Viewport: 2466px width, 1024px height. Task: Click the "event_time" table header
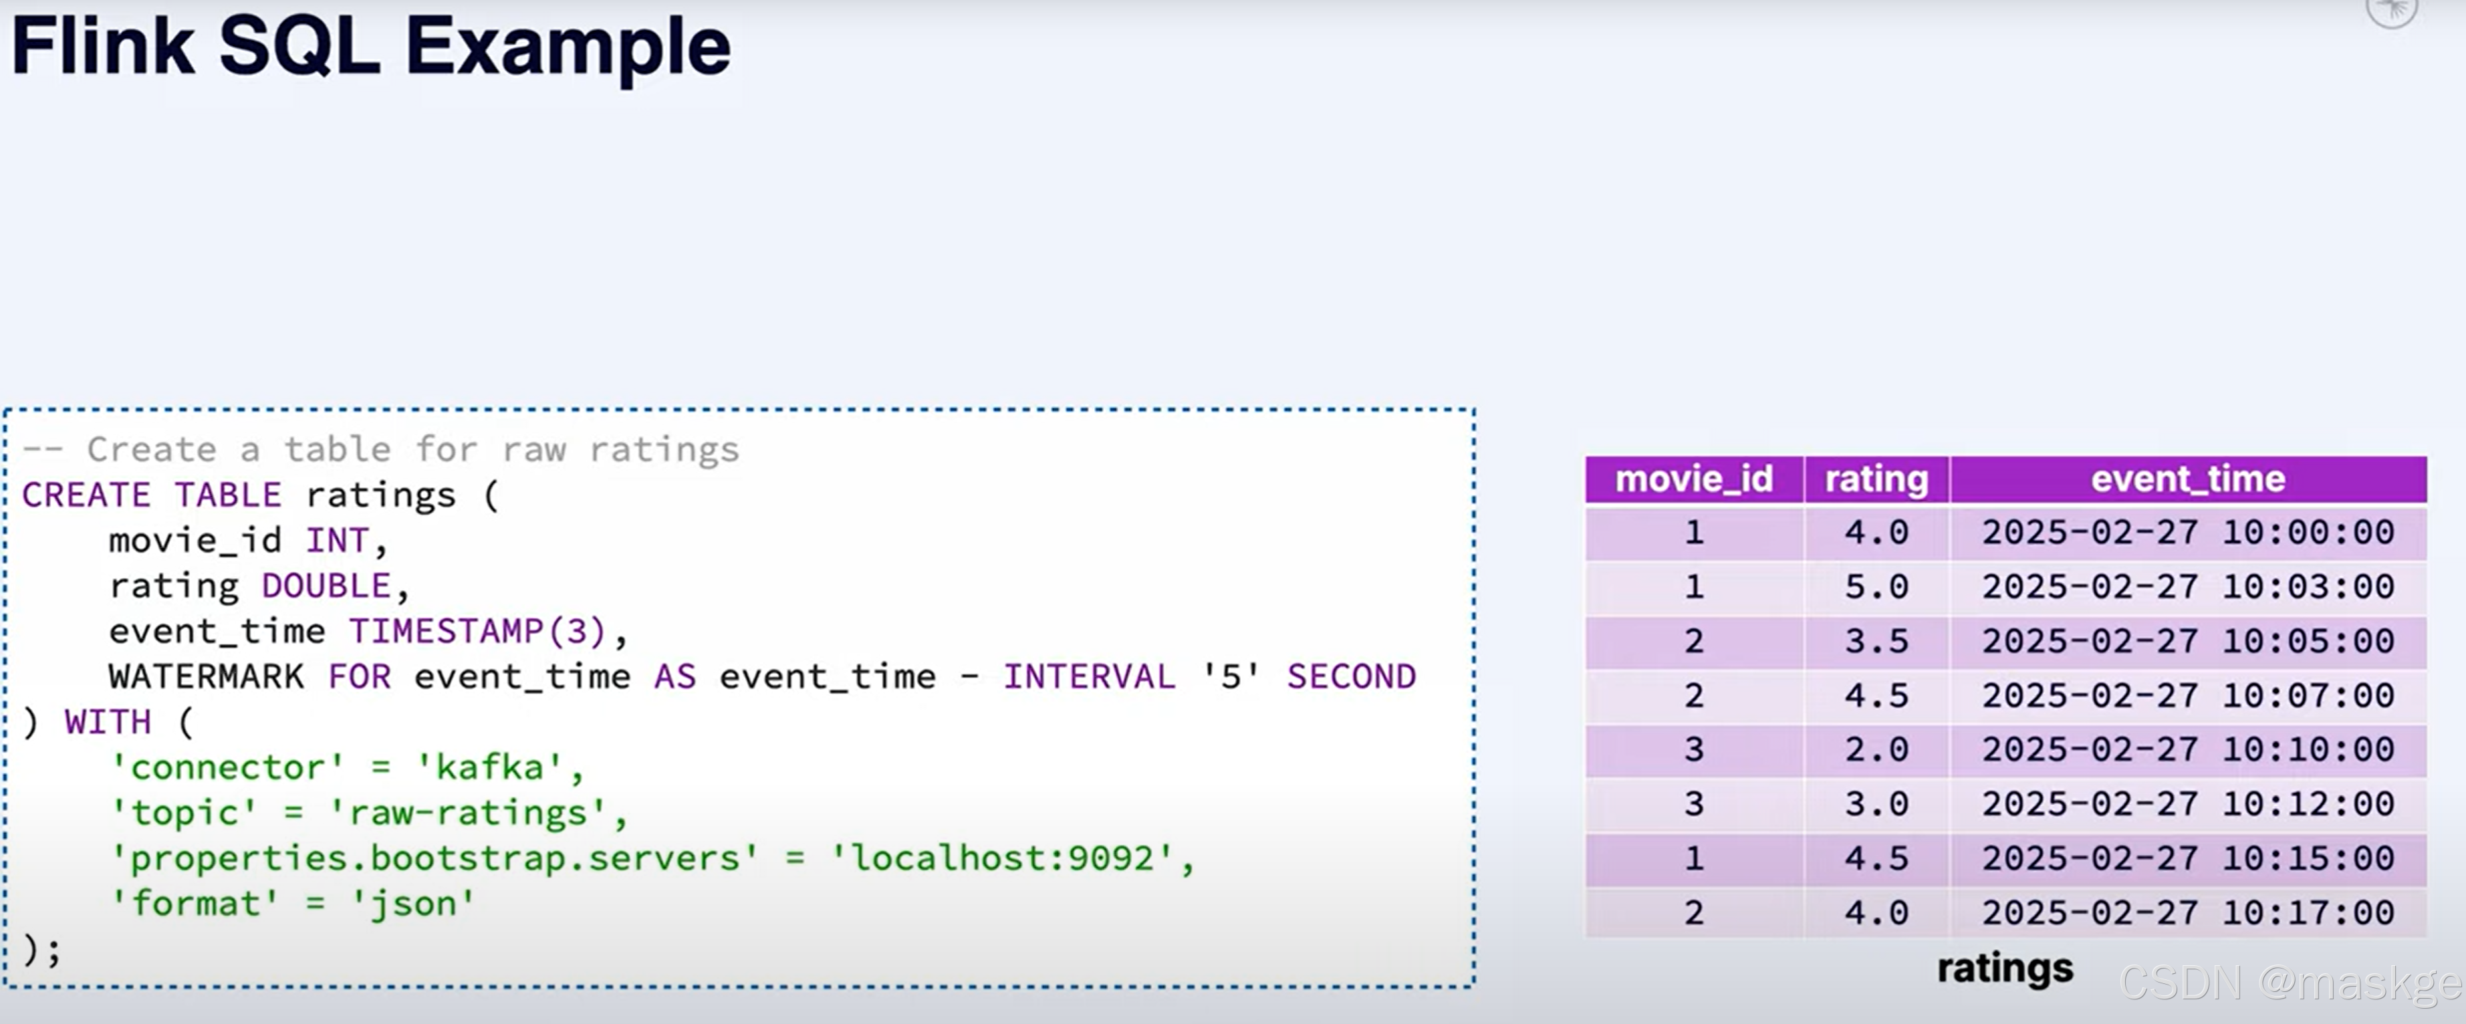[2189, 479]
